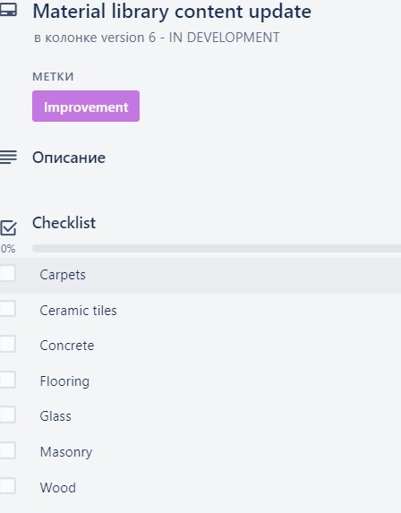This screenshot has height=513, width=401.
Task: Tick the Carpets checkbox
Action: pos(7,273)
